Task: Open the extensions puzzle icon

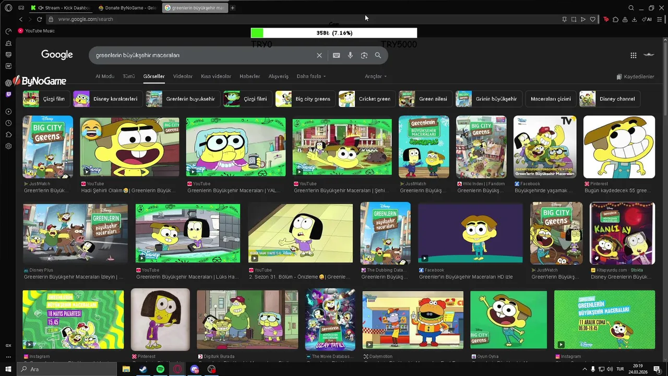Action: (x=615, y=19)
